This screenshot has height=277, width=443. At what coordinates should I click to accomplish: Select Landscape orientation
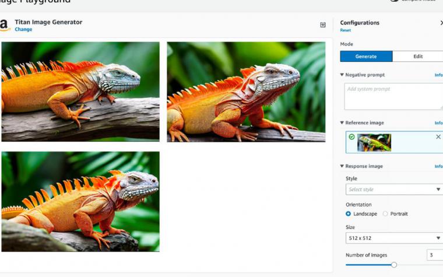coord(349,213)
